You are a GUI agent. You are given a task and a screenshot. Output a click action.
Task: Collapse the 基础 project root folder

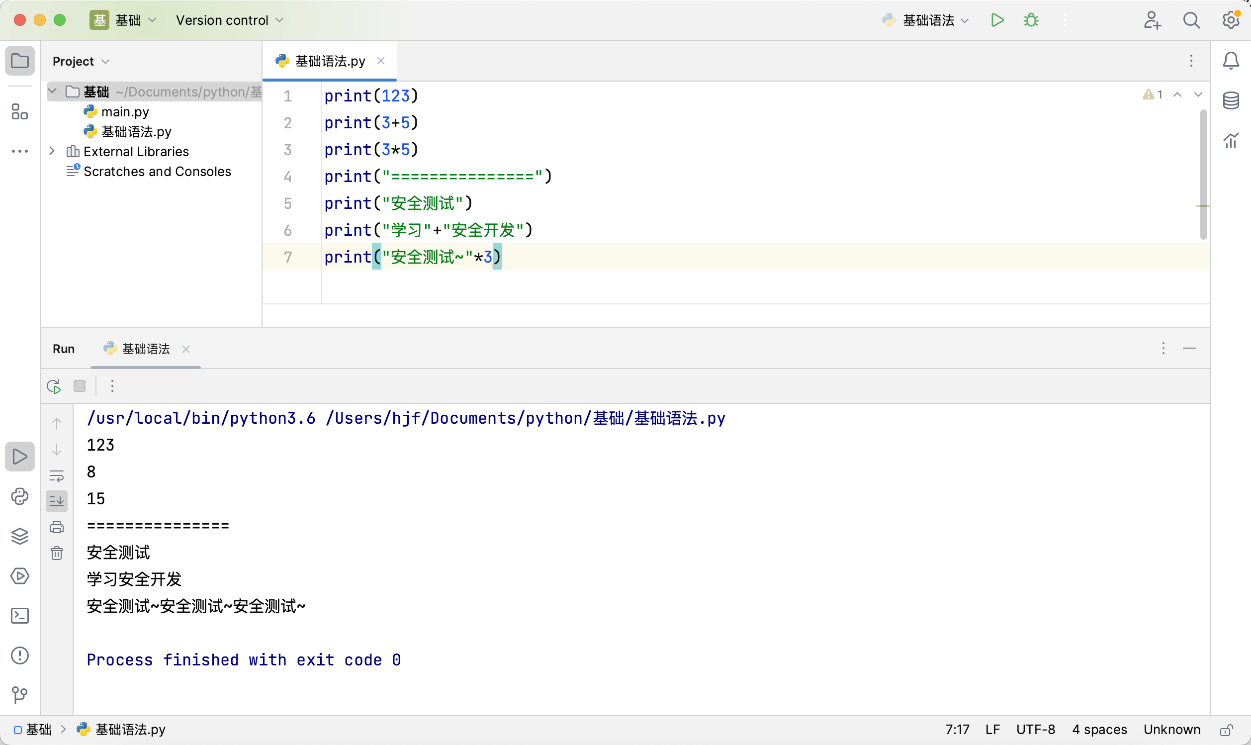(x=52, y=92)
